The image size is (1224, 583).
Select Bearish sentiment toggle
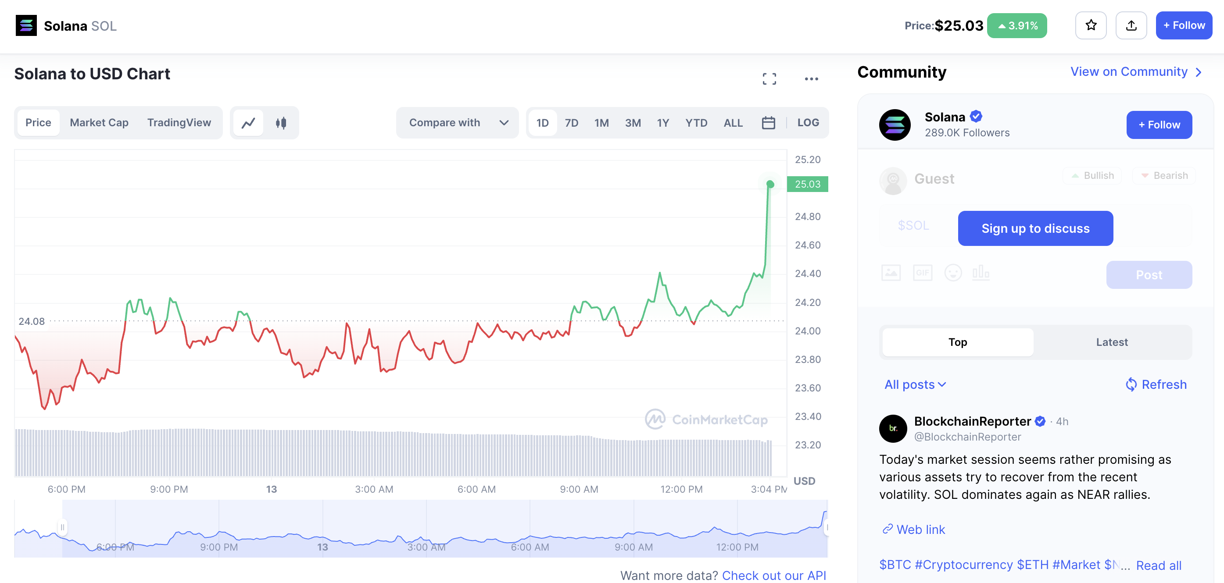pos(1164,176)
